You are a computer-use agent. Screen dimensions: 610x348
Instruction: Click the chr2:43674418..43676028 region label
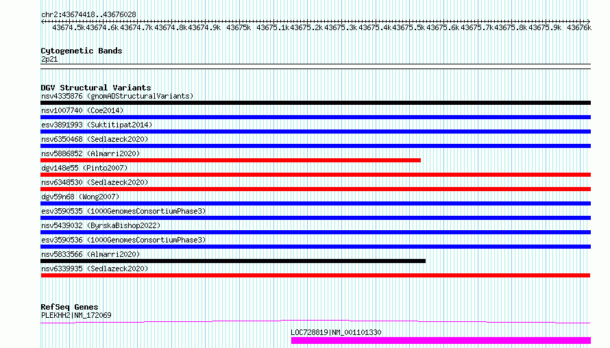(88, 15)
